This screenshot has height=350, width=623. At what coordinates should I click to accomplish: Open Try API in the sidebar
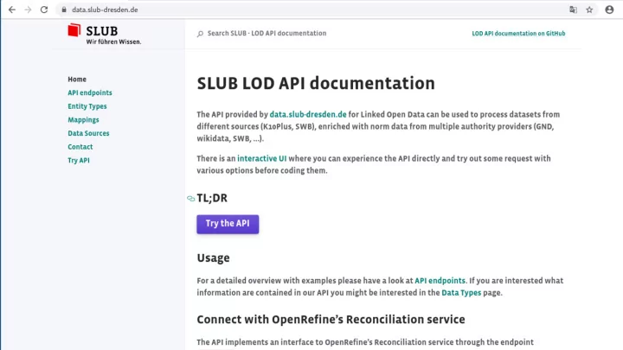tap(79, 161)
